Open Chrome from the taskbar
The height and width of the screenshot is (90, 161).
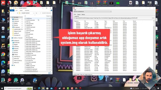76,88
